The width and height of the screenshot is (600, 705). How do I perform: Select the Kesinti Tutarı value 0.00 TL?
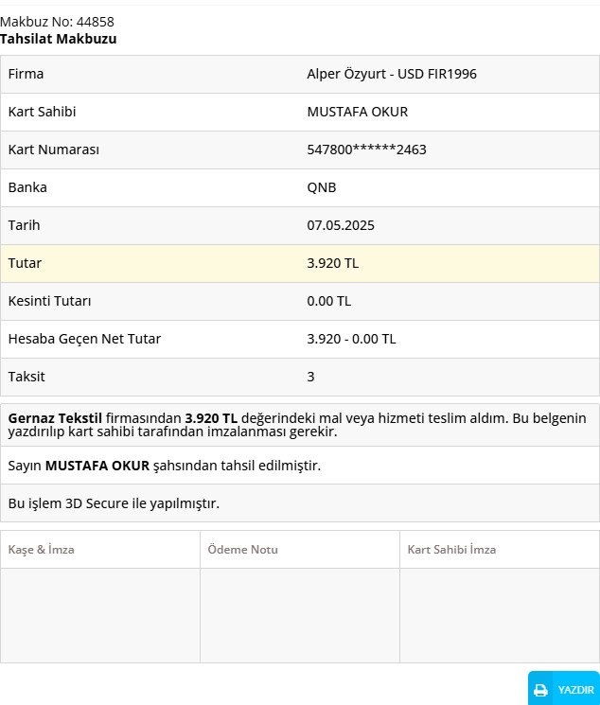(328, 301)
